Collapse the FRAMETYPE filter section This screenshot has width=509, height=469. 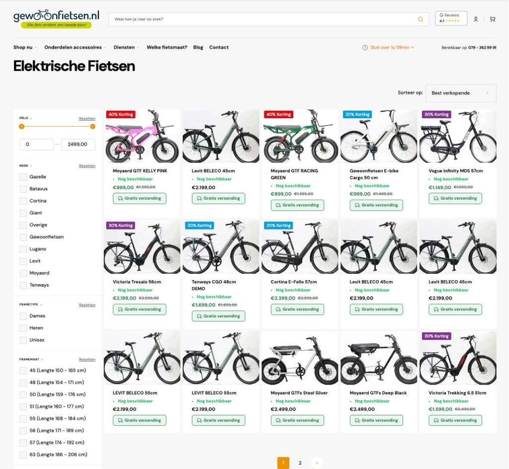point(30,305)
